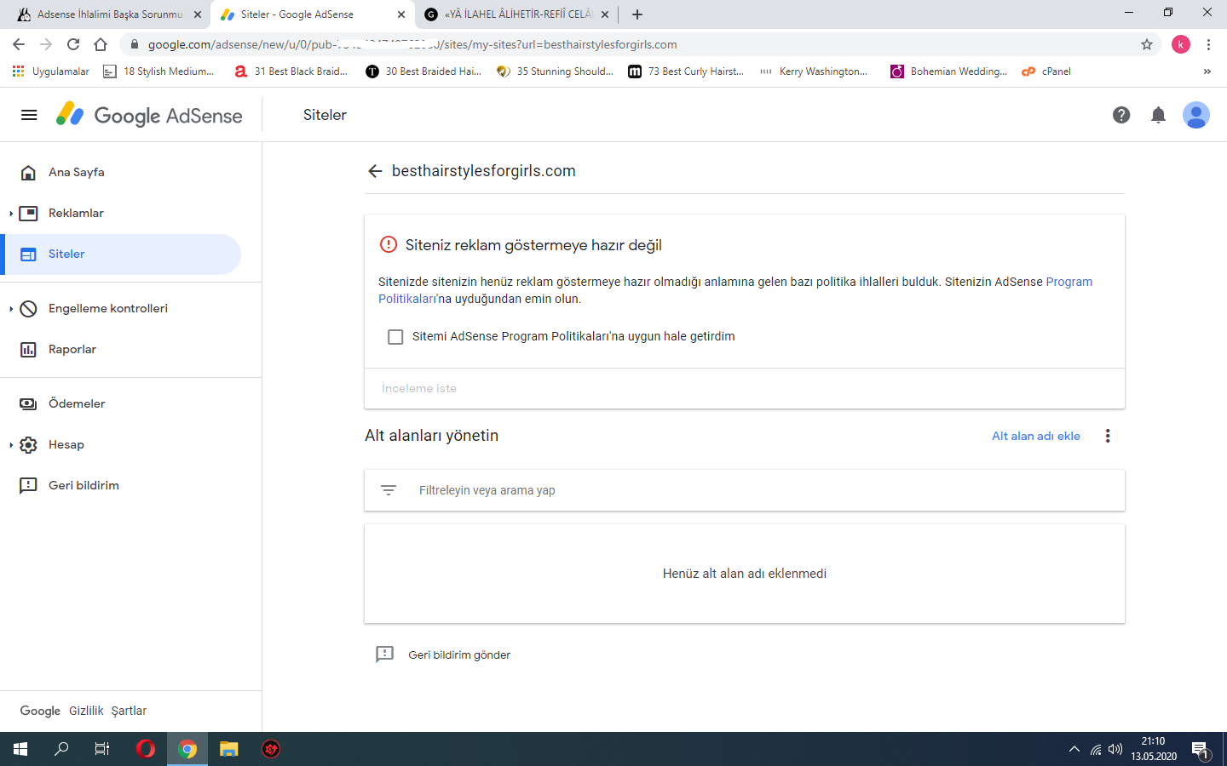This screenshot has height=766, width=1227.
Task: Open the Uygulamalar apps shortcut
Action: 51,71
